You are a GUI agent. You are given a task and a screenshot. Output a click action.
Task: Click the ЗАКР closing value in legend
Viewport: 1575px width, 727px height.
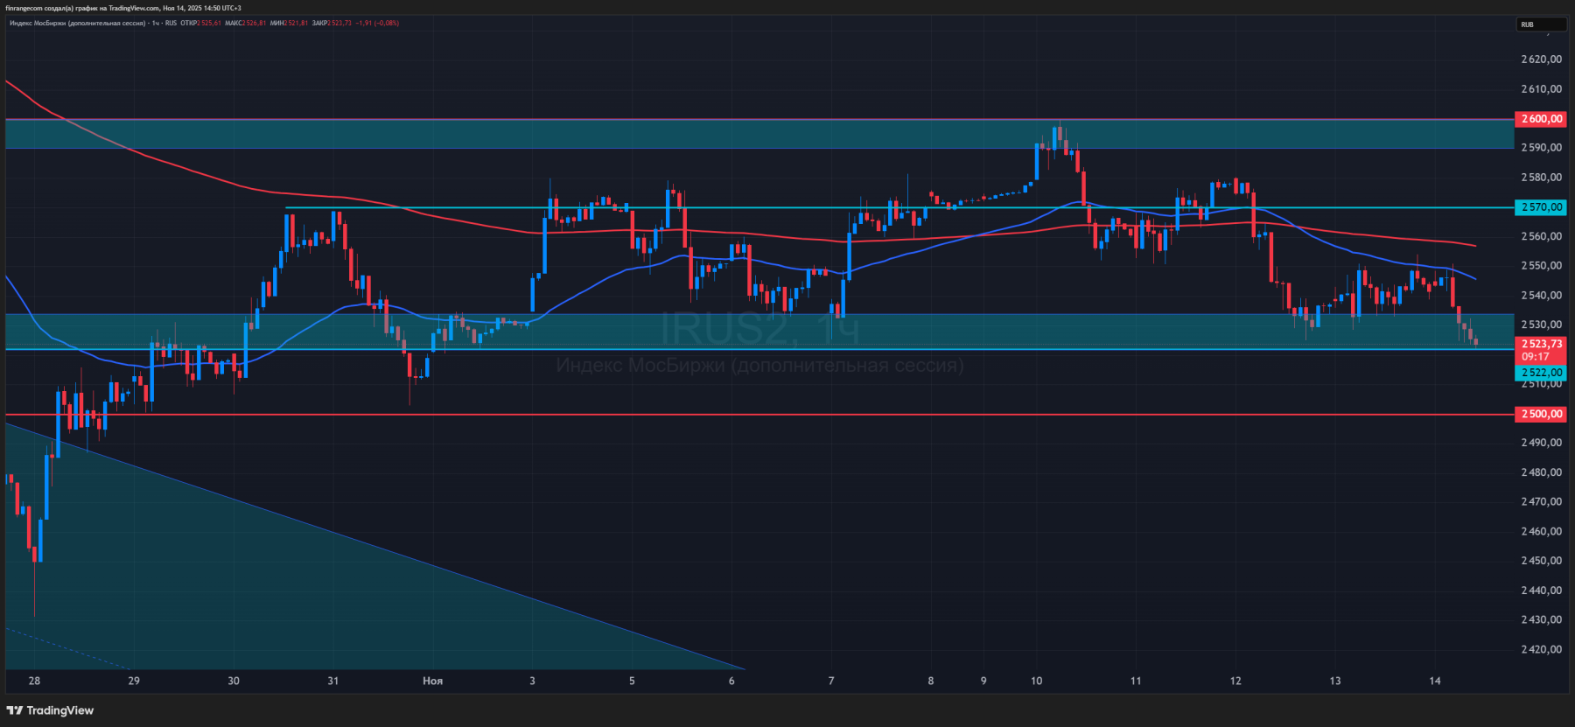click(x=339, y=23)
